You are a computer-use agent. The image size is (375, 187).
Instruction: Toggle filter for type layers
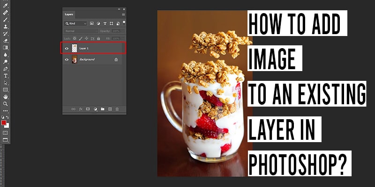[x=105, y=24]
